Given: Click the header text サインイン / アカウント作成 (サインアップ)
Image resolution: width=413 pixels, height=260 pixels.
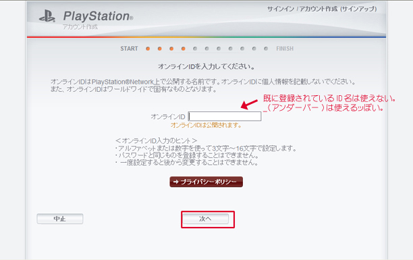Looking at the screenshot, I should point(322,9).
